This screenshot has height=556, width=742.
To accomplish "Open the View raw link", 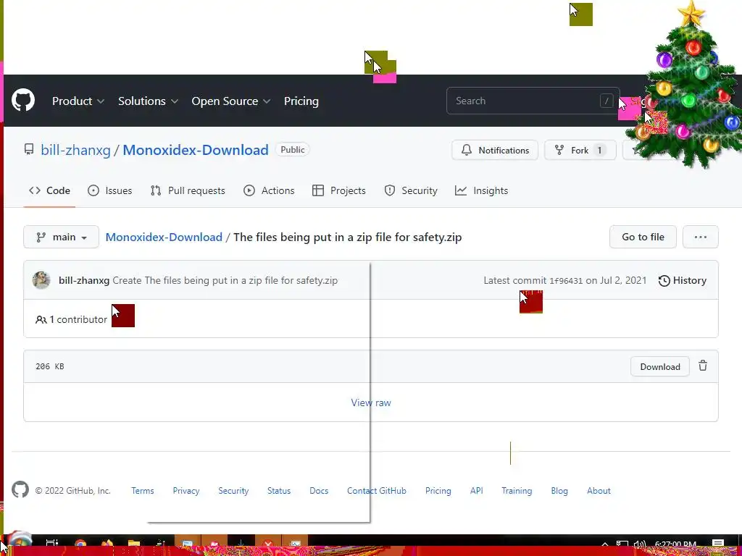I will [371, 403].
